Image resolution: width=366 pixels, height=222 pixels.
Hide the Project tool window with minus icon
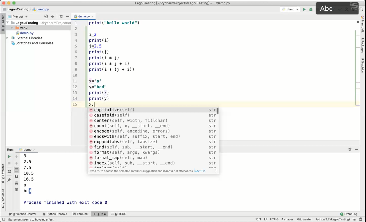tap(68, 17)
